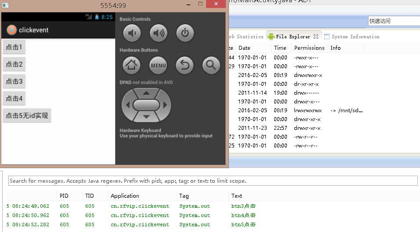Open the hardware MENU button
The width and height of the screenshot is (420, 232).
(158, 65)
